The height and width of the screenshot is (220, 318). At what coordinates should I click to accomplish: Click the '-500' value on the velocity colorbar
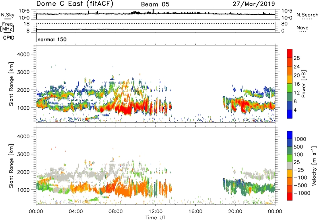click(300, 185)
